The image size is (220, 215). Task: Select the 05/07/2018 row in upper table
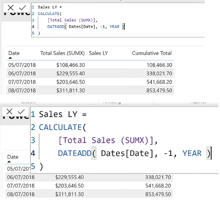tap(90, 65)
